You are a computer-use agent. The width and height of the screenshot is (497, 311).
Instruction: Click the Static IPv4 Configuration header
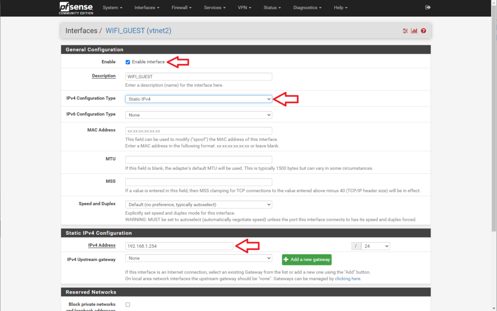tap(246, 233)
